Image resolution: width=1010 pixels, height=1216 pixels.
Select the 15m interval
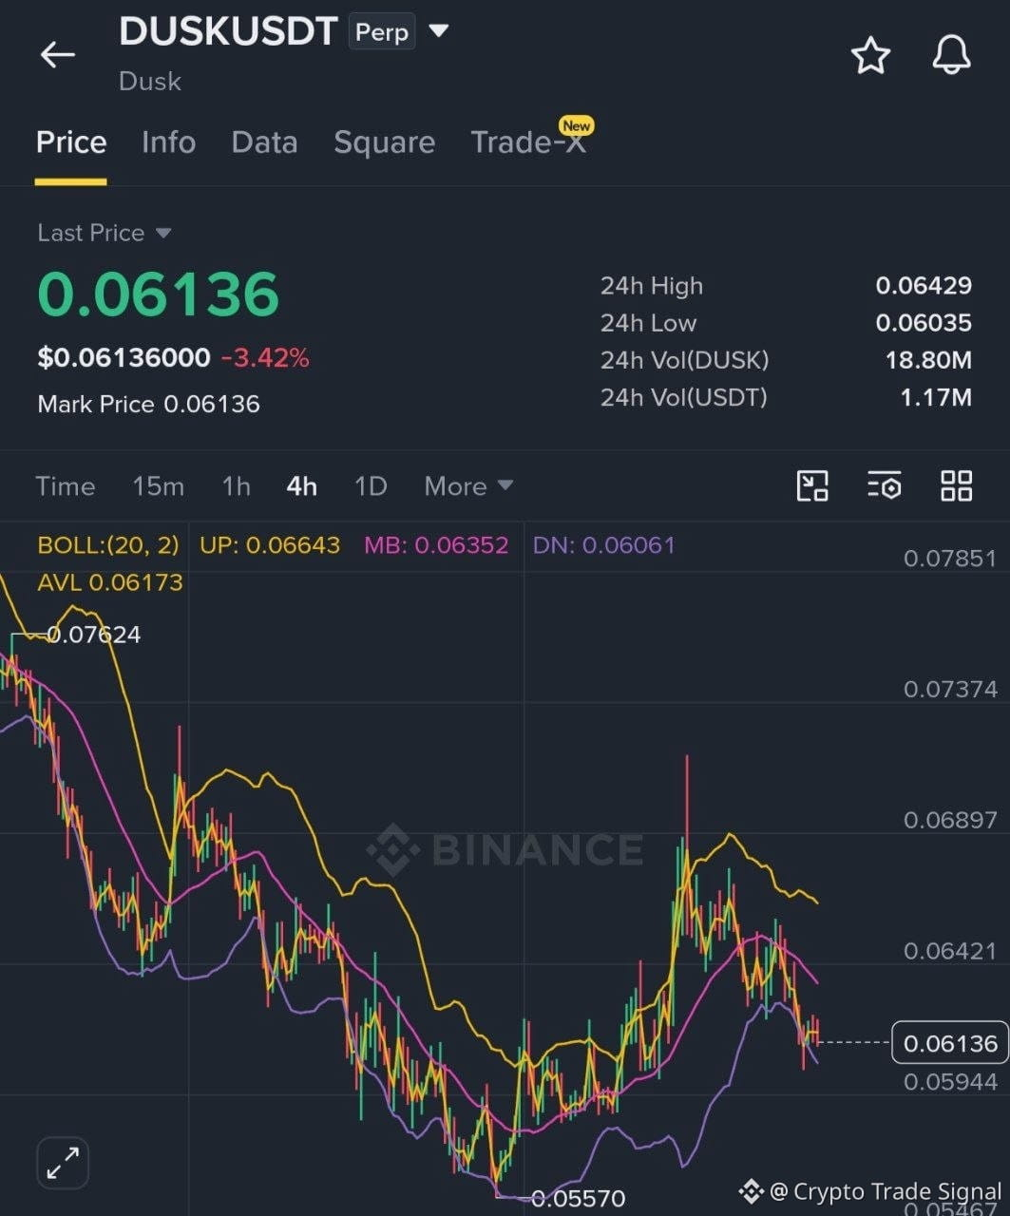coord(159,486)
